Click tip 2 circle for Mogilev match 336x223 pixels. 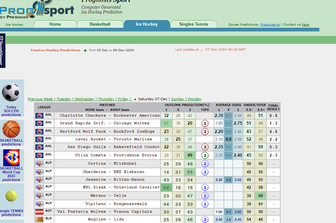(205, 219)
